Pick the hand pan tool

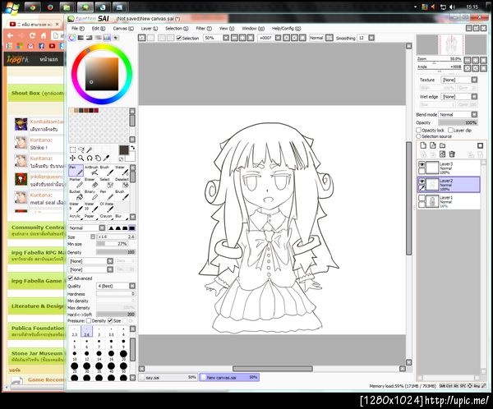pos(98,159)
